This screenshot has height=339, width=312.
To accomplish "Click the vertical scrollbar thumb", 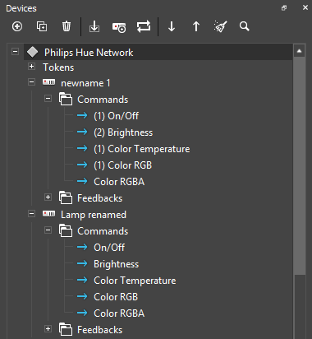I will click(x=299, y=165).
